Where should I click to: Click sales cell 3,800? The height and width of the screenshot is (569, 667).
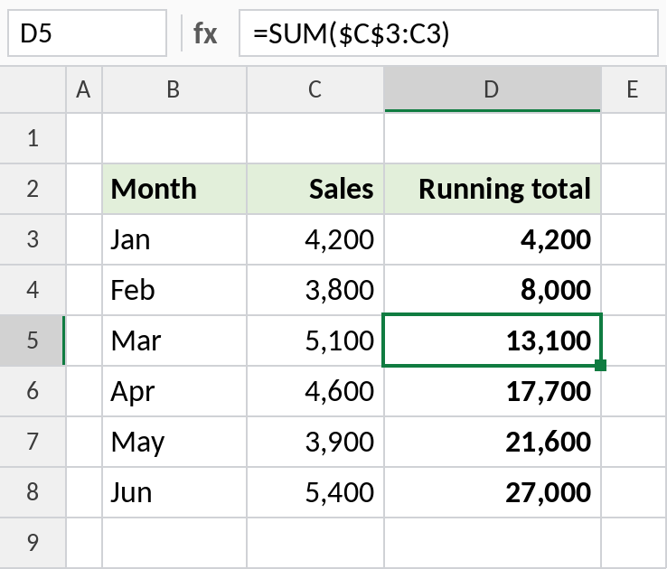point(315,290)
